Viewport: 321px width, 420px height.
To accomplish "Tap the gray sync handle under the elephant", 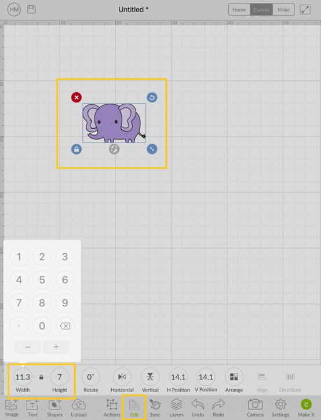I will click(114, 149).
